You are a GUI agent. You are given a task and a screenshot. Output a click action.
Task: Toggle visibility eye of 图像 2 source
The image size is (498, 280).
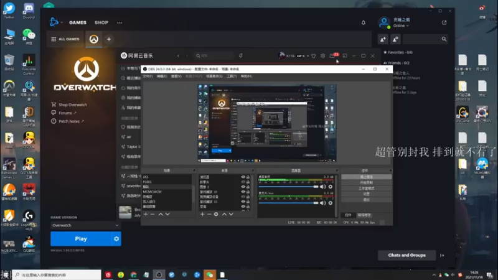243,187
